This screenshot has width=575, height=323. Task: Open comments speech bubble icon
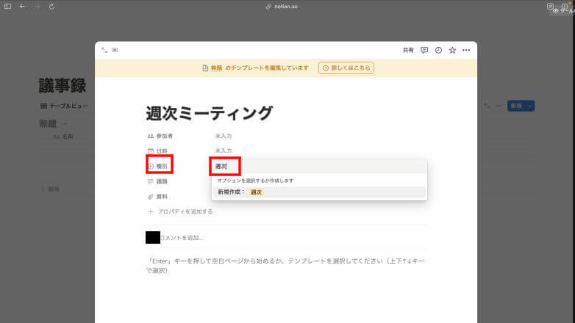pyautogui.click(x=424, y=50)
